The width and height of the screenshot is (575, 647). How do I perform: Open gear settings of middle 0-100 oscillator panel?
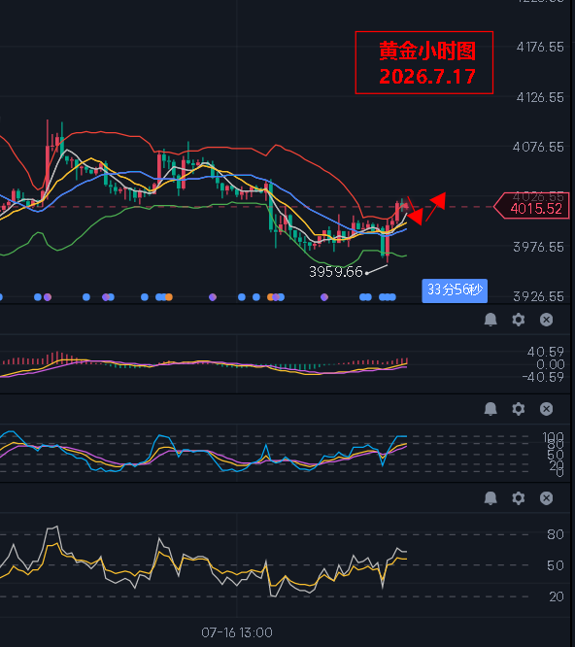pos(519,409)
